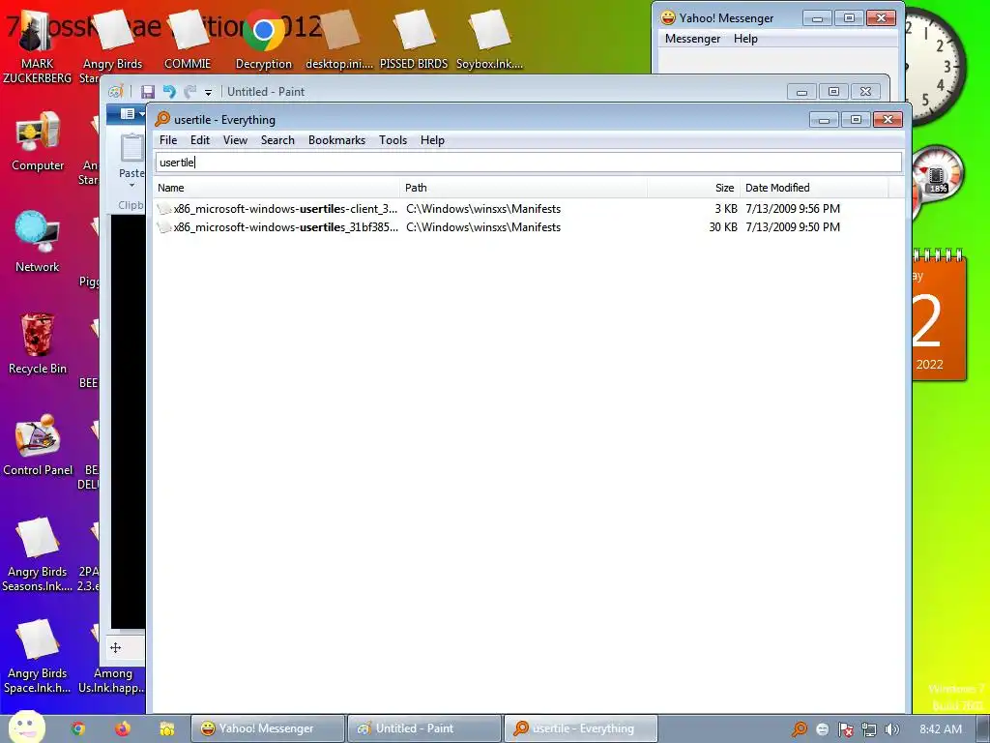This screenshot has width=990, height=743.
Task: Open Messenger menu in Yahoo! Messenger
Action: (x=692, y=39)
